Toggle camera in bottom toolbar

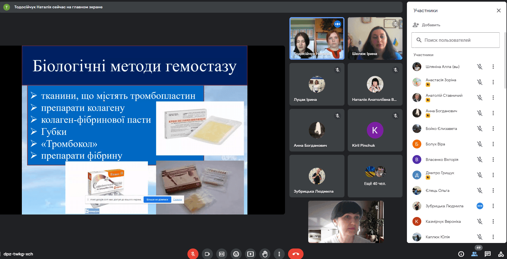click(207, 254)
